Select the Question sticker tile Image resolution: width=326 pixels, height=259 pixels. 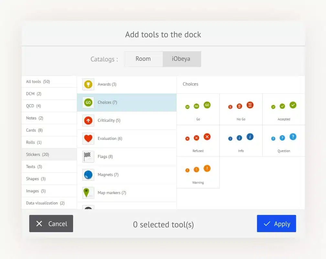click(x=284, y=141)
